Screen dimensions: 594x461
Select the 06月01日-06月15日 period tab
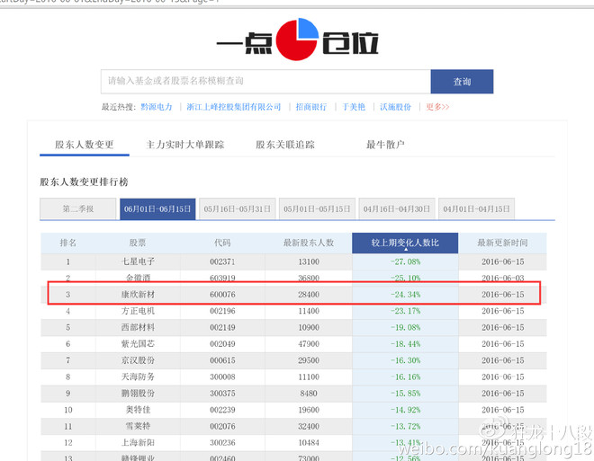[157, 208]
